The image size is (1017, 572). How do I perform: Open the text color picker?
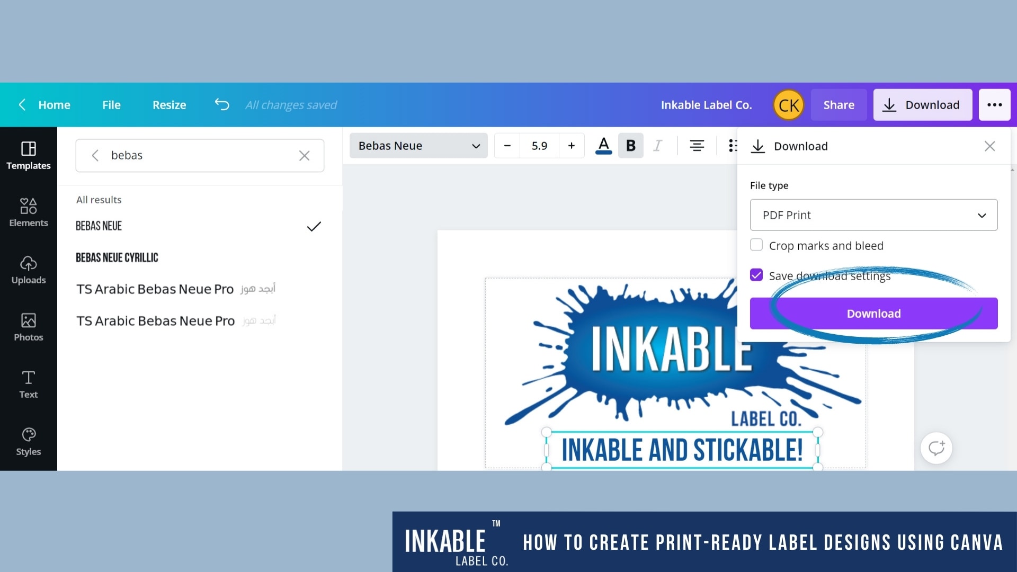point(603,146)
